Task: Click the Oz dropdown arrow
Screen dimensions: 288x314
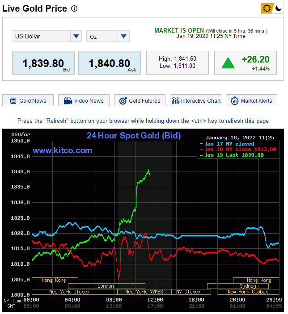Action: click(123, 36)
